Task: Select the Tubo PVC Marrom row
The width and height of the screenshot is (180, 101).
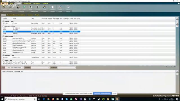Action: point(42,64)
